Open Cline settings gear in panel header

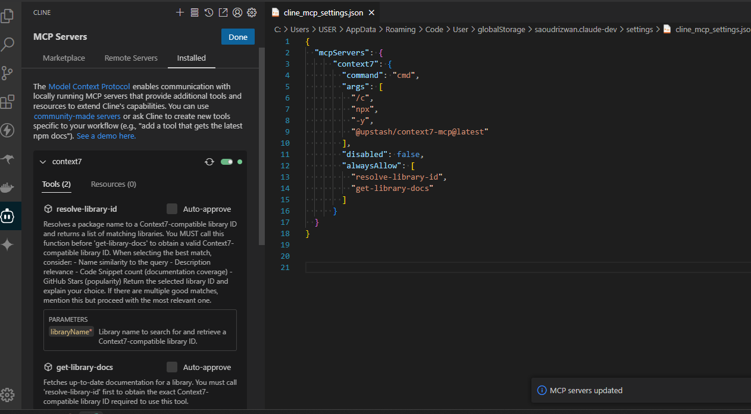[252, 12]
